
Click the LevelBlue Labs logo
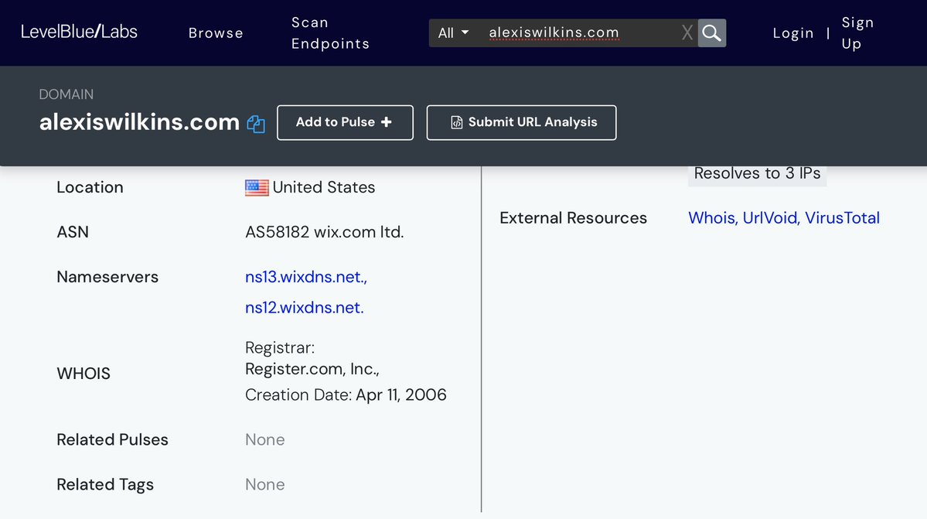click(79, 32)
